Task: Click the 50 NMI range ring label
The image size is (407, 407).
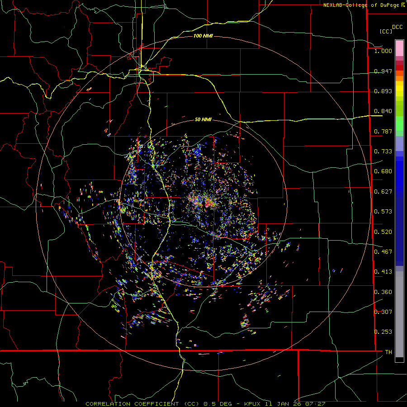Action: 203,119
